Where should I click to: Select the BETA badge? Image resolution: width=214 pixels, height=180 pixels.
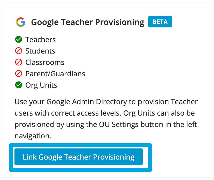click(160, 22)
